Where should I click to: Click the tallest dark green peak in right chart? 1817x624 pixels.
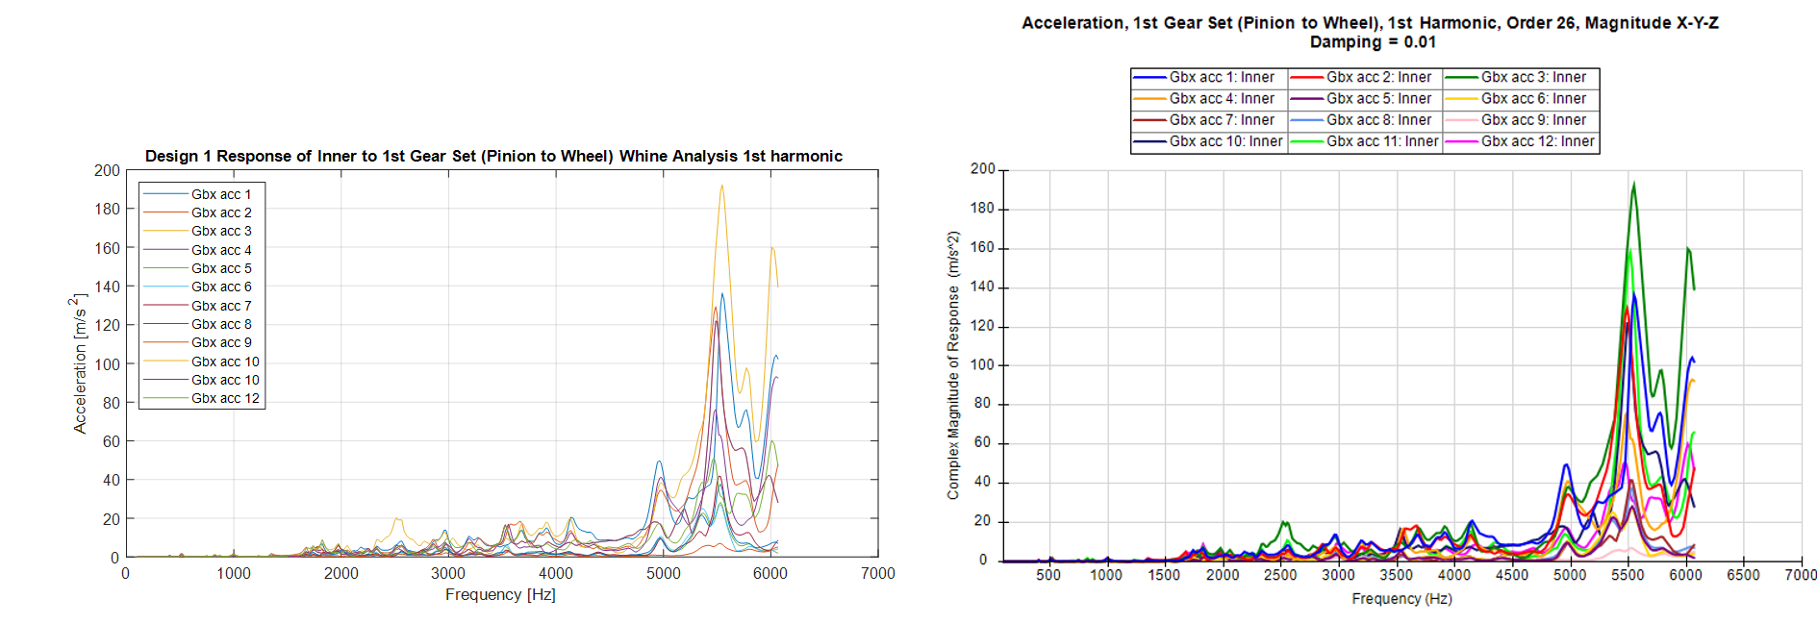pyautogui.click(x=1633, y=185)
